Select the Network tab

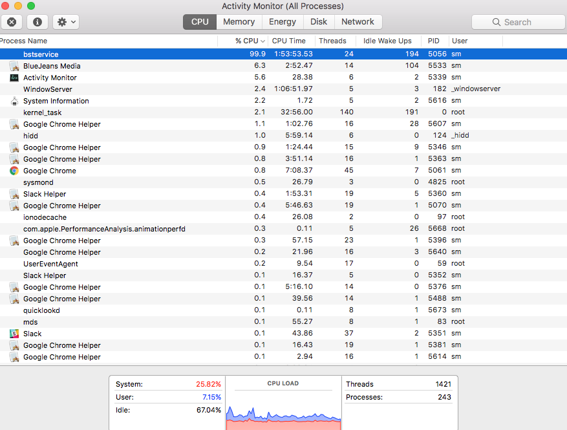click(358, 22)
